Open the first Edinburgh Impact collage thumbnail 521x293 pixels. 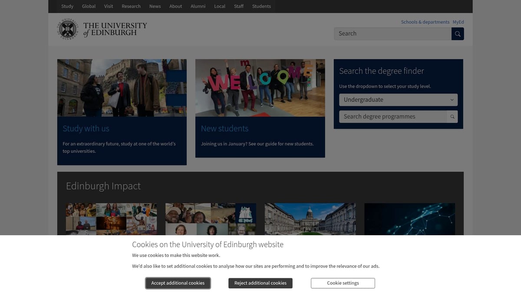click(112, 219)
